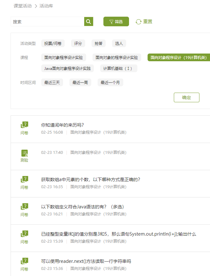Open the 活动库 breadcrumb link

click(46, 6)
